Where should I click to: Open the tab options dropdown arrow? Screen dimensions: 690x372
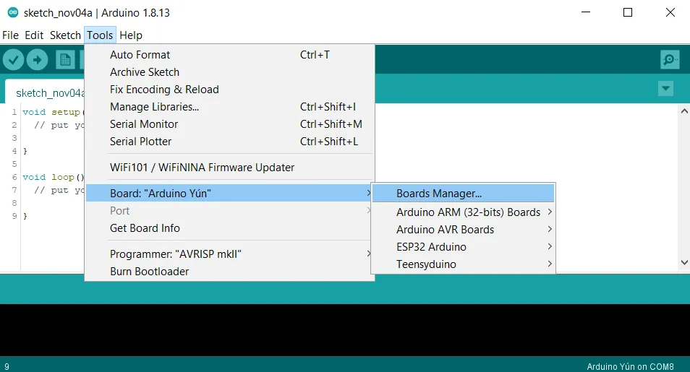[666, 88]
